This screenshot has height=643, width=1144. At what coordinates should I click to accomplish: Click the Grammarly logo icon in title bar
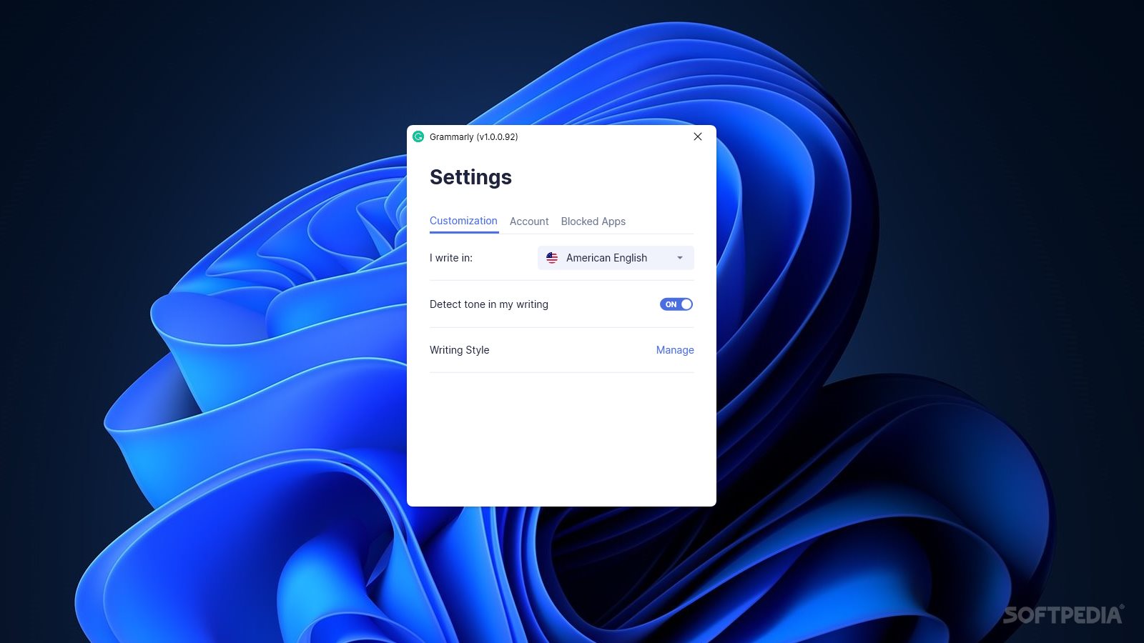pyautogui.click(x=418, y=136)
